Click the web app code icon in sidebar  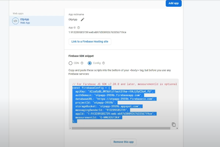pos(15,21)
